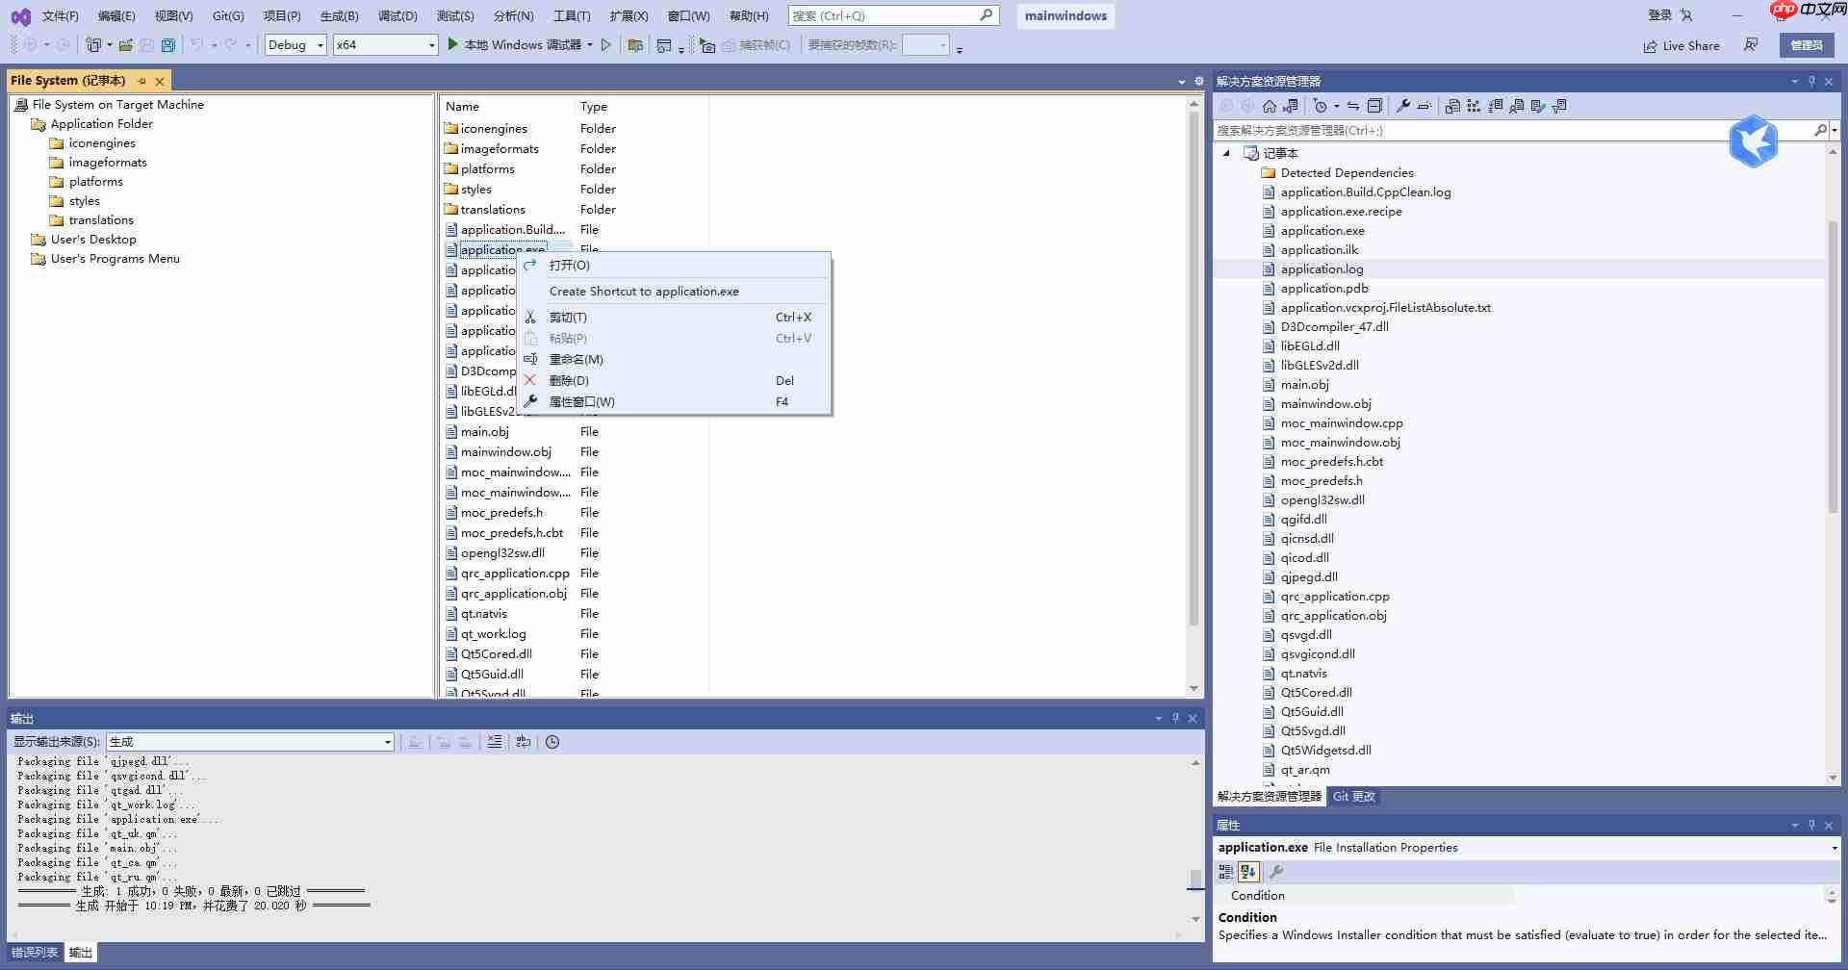Click the Home icon in Solution Explorer
Screen dimensions: 1848x970
(1269, 106)
